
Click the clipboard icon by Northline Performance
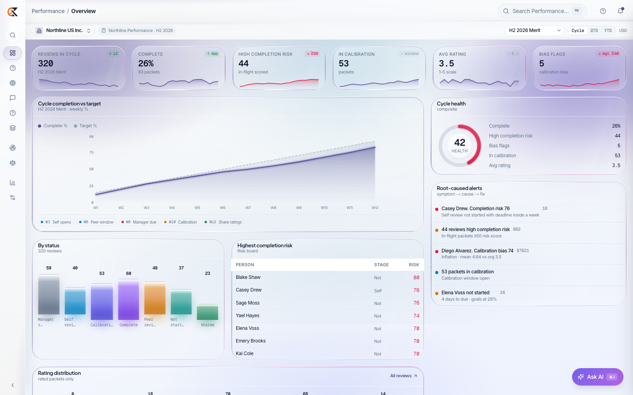(x=104, y=30)
